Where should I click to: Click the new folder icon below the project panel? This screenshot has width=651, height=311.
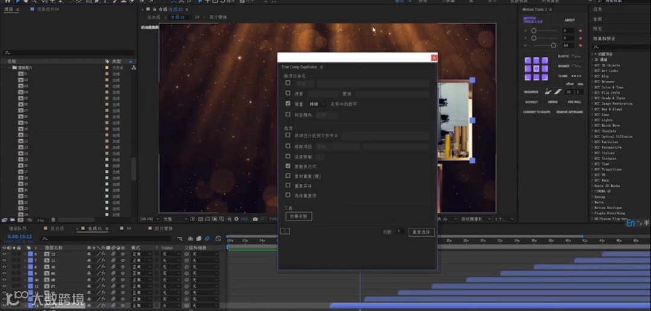pos(12,220)
